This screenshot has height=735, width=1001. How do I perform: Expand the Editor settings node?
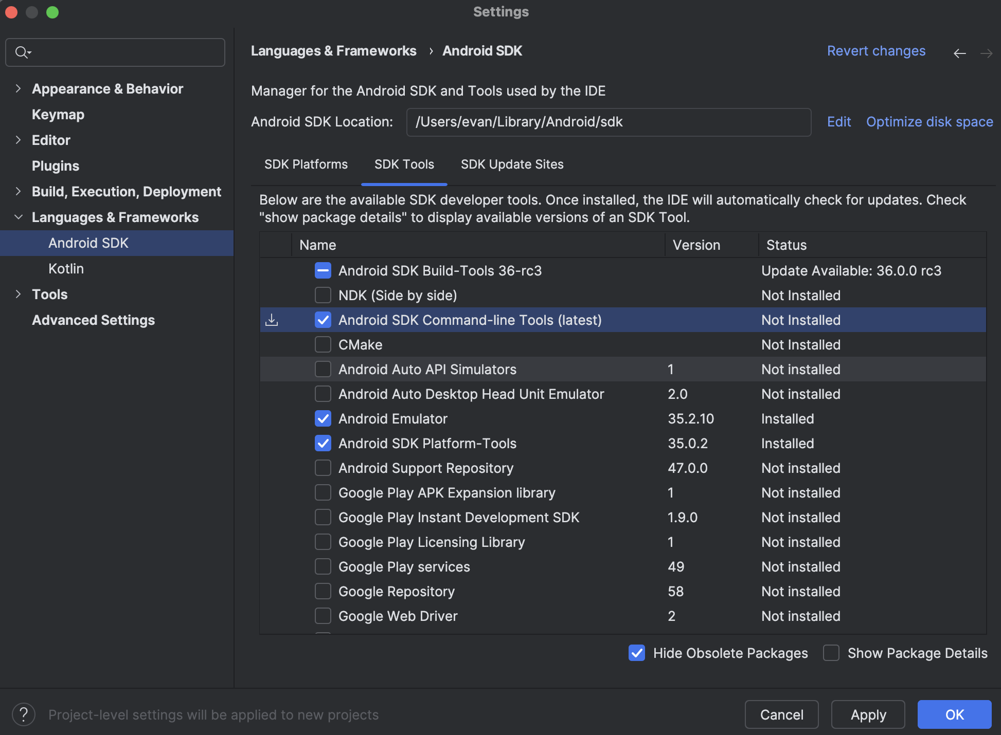19,140
